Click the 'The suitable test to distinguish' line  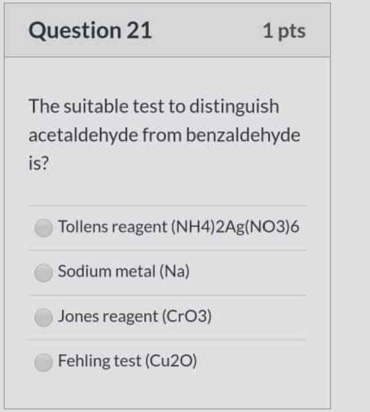[154, 107]
